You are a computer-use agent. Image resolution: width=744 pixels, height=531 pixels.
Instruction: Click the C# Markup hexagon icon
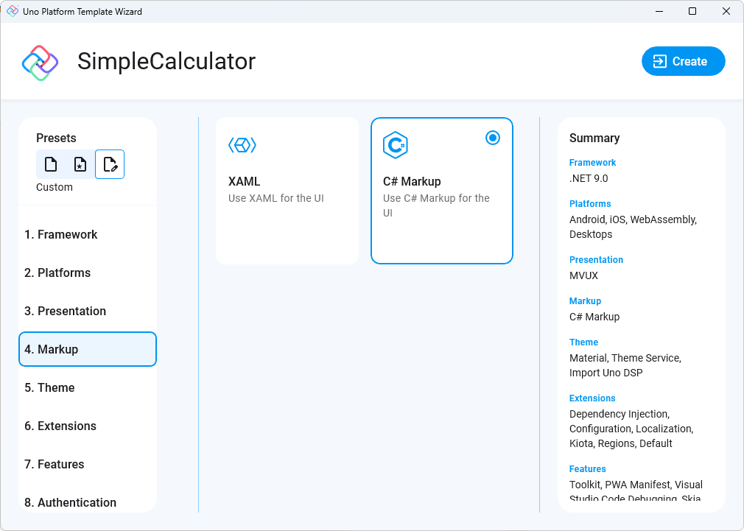point(396,145)
